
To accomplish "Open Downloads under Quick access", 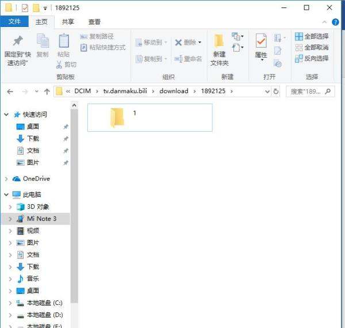I will [33, 139].
